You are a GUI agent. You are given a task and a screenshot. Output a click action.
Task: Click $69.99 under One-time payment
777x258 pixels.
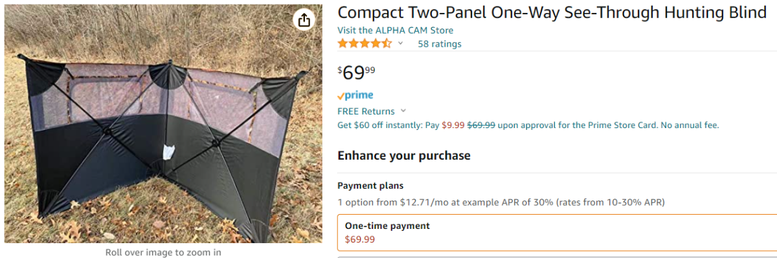359,239
